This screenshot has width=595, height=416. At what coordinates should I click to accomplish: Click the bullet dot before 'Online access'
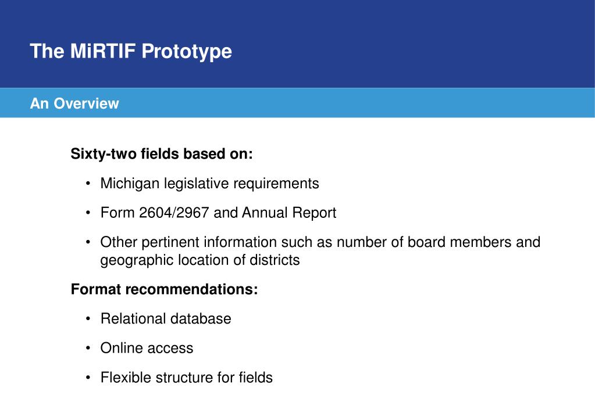[88, 349]
